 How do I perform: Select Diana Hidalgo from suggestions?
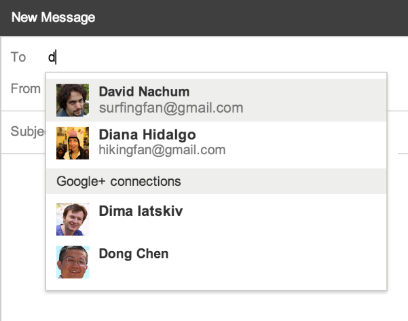coord(217,143)
